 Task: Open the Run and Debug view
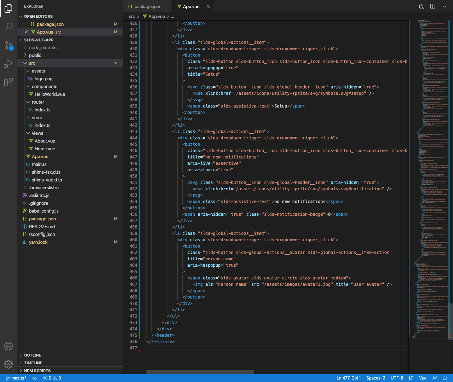(x=8, y=64)
